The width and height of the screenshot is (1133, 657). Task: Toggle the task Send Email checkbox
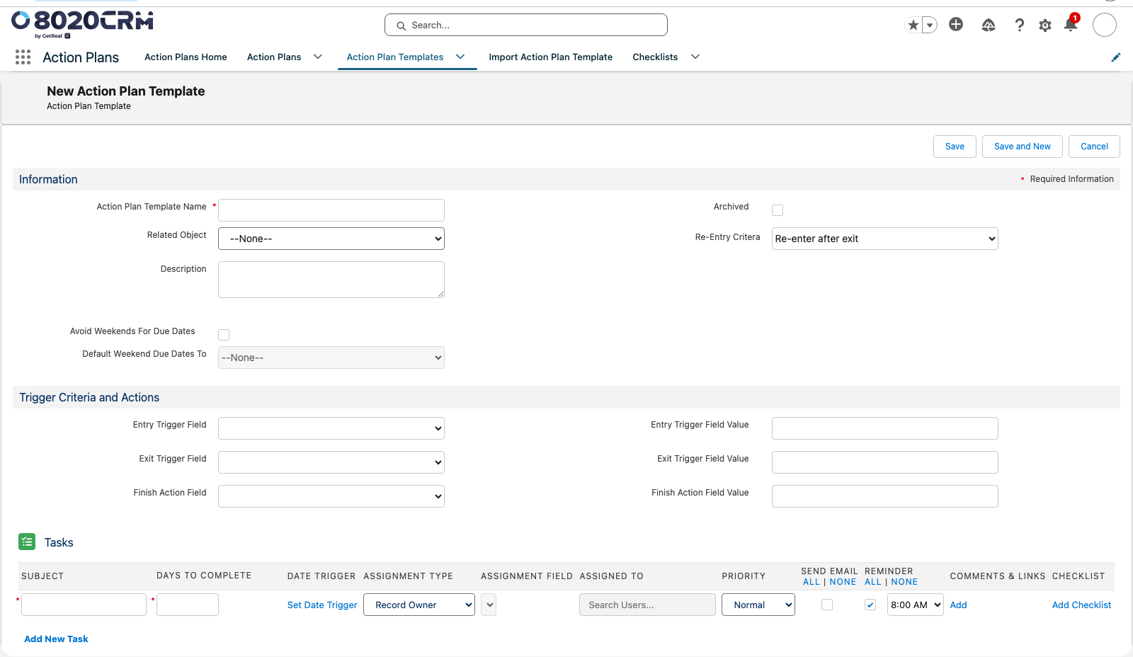pos(827,605)
